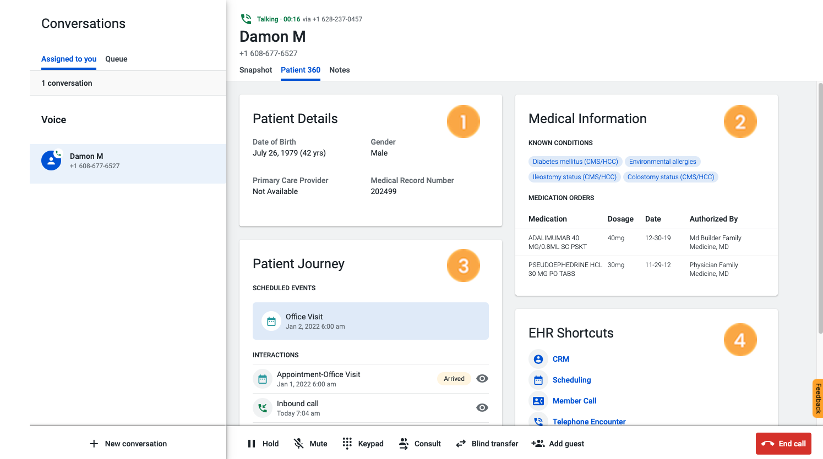
Task: Click the Member Call card icon
Action: coord(538,401)
